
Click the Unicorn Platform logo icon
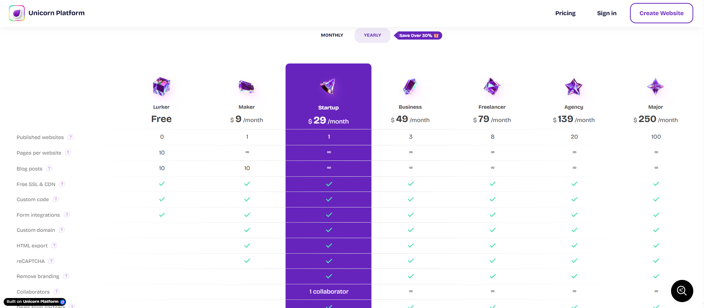coord(17,13)
